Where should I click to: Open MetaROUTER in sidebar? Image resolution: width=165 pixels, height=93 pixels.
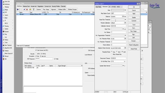click(8, 48)
